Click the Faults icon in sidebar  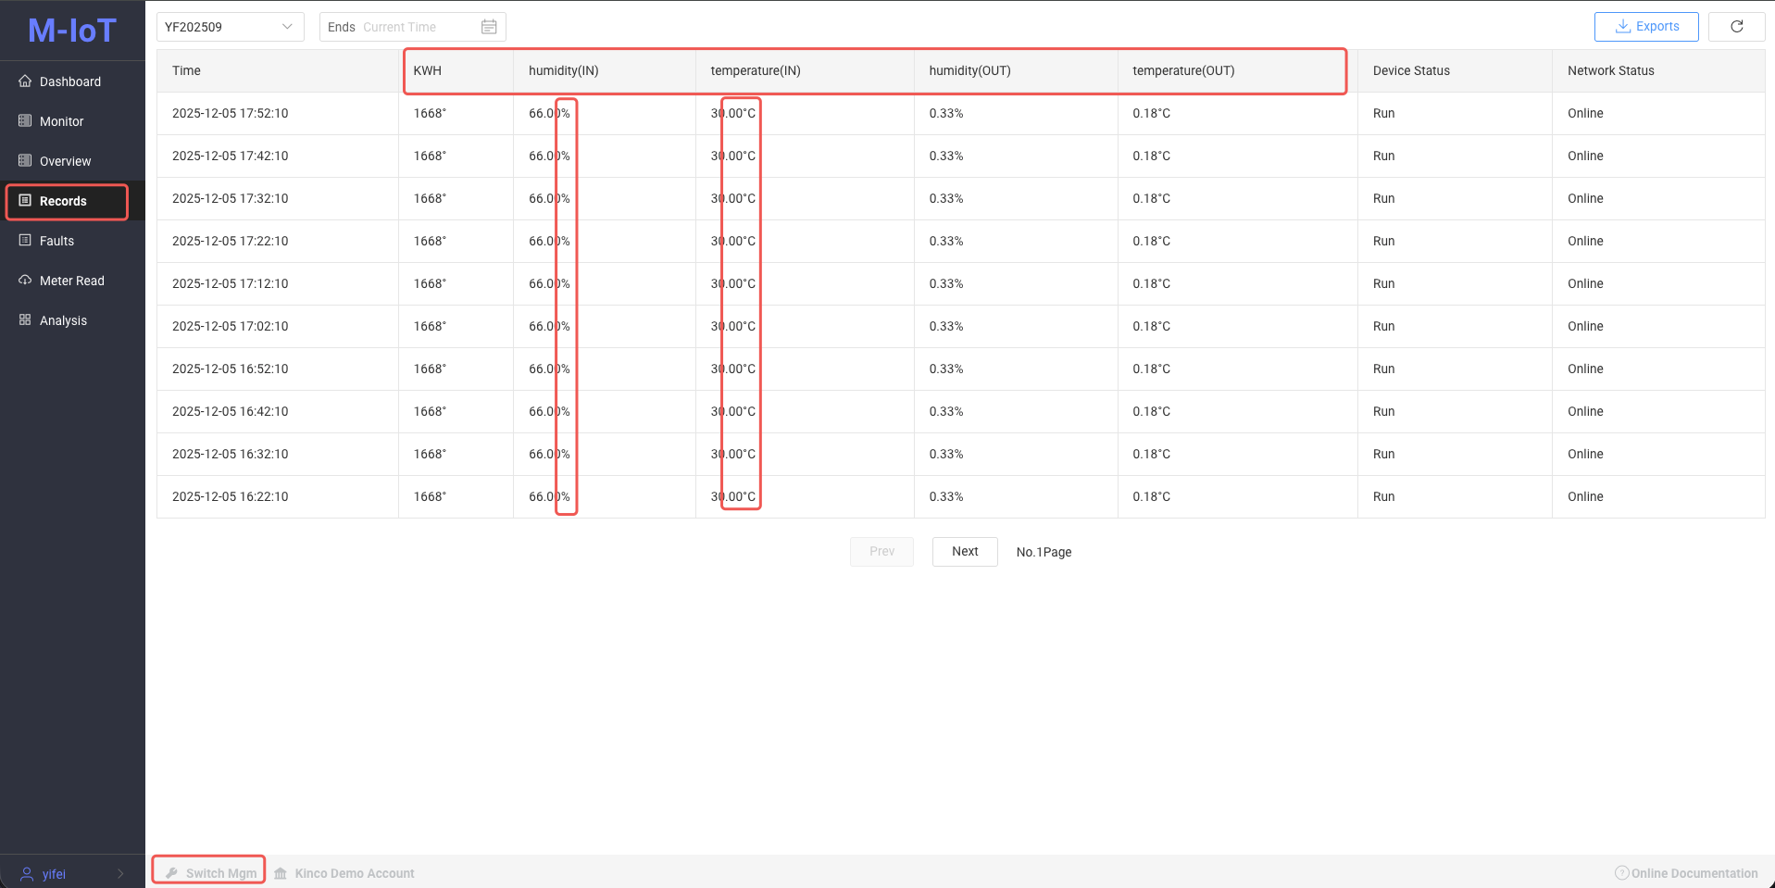tap(25, 241)
